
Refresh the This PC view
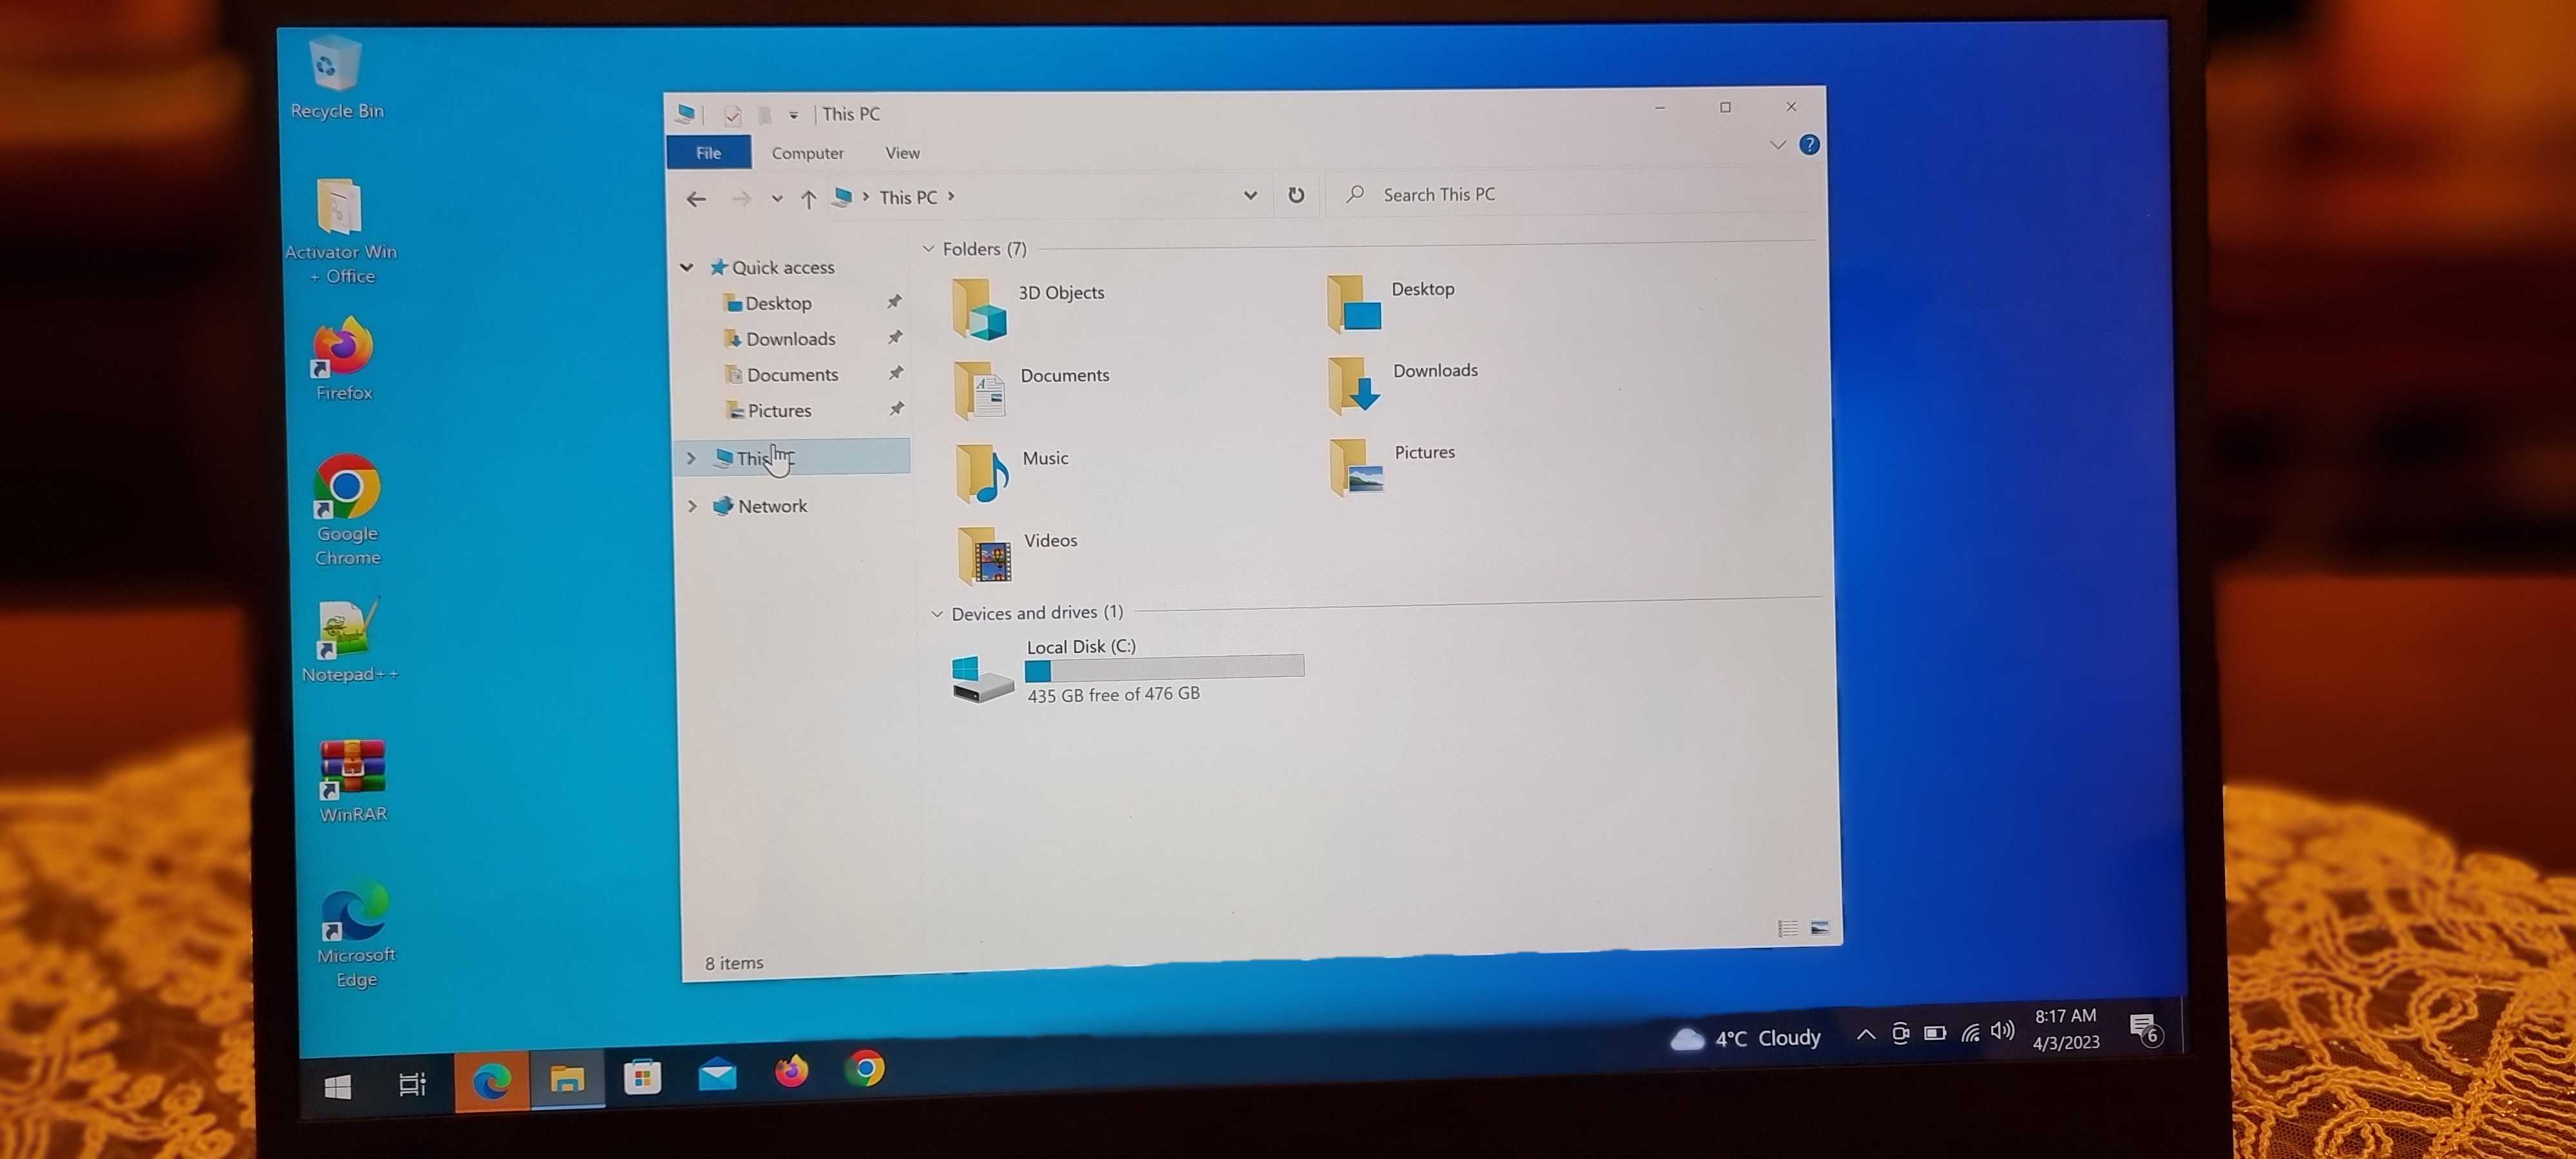click(x=1296, y=195)
